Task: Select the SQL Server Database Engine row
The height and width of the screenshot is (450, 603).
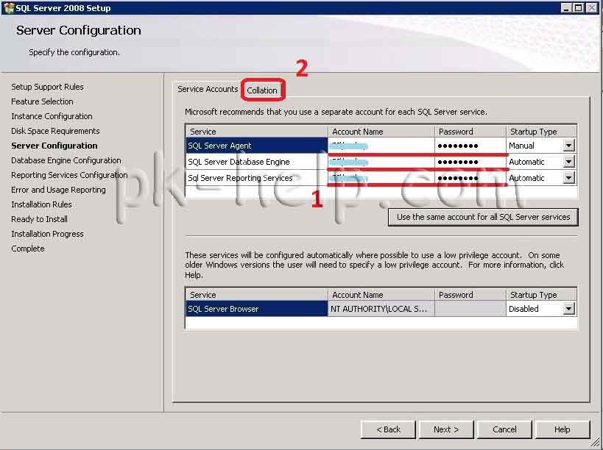Action: click(x=256, y=162)
